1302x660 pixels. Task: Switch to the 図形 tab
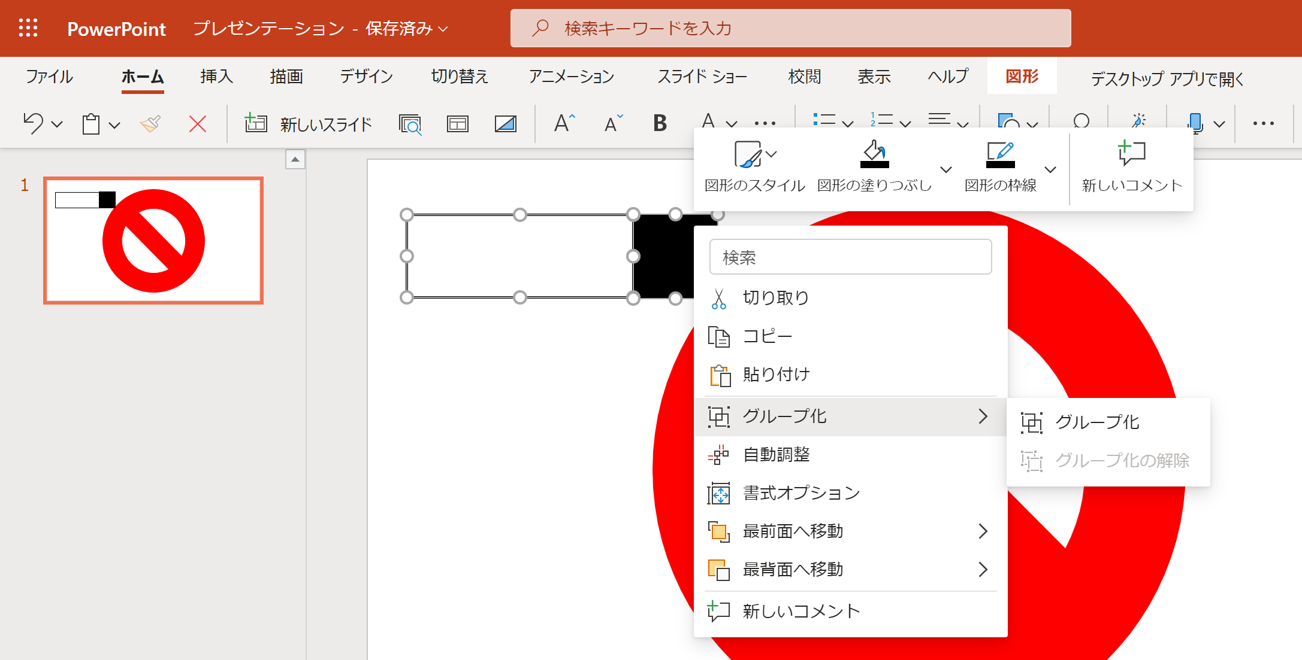tap(1022, 77)
